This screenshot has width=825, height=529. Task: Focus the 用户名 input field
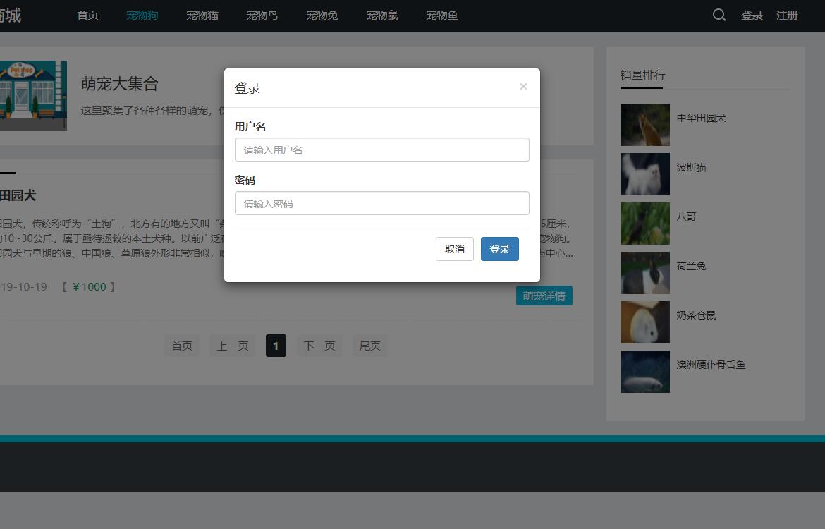381,150
